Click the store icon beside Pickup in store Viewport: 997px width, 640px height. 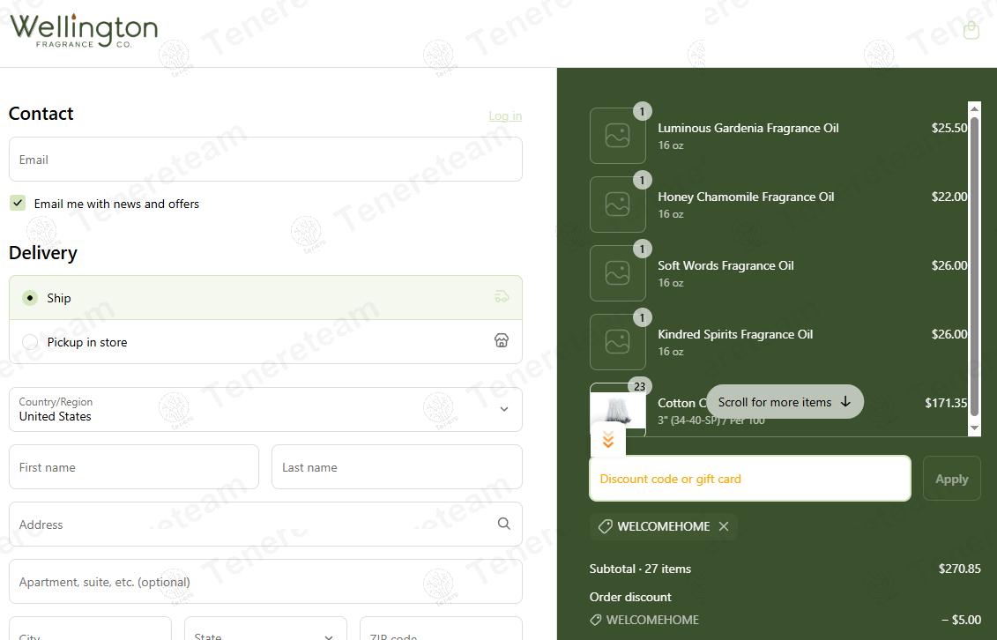[x=501, y=340]
